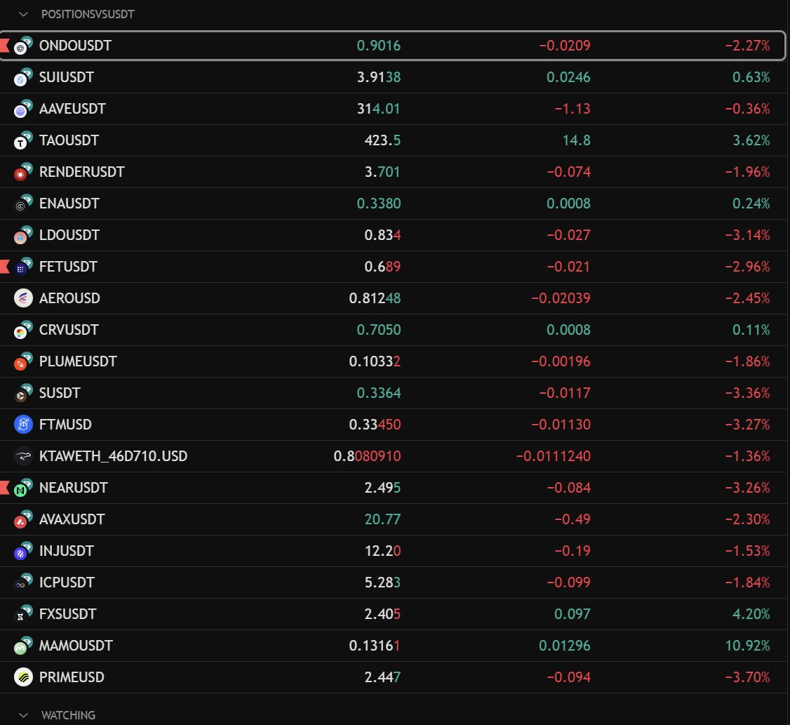The width and height of the screenshot is (790, 725).
Task: Select the RENDERUSDT symbol name
Action: click(x=81, y=172)
